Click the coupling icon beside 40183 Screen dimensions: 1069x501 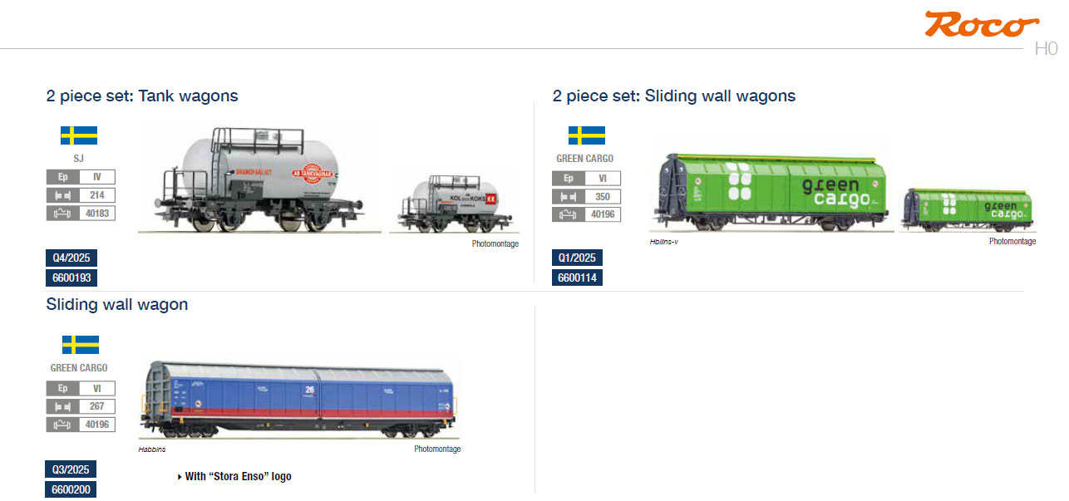click(63, 214)
